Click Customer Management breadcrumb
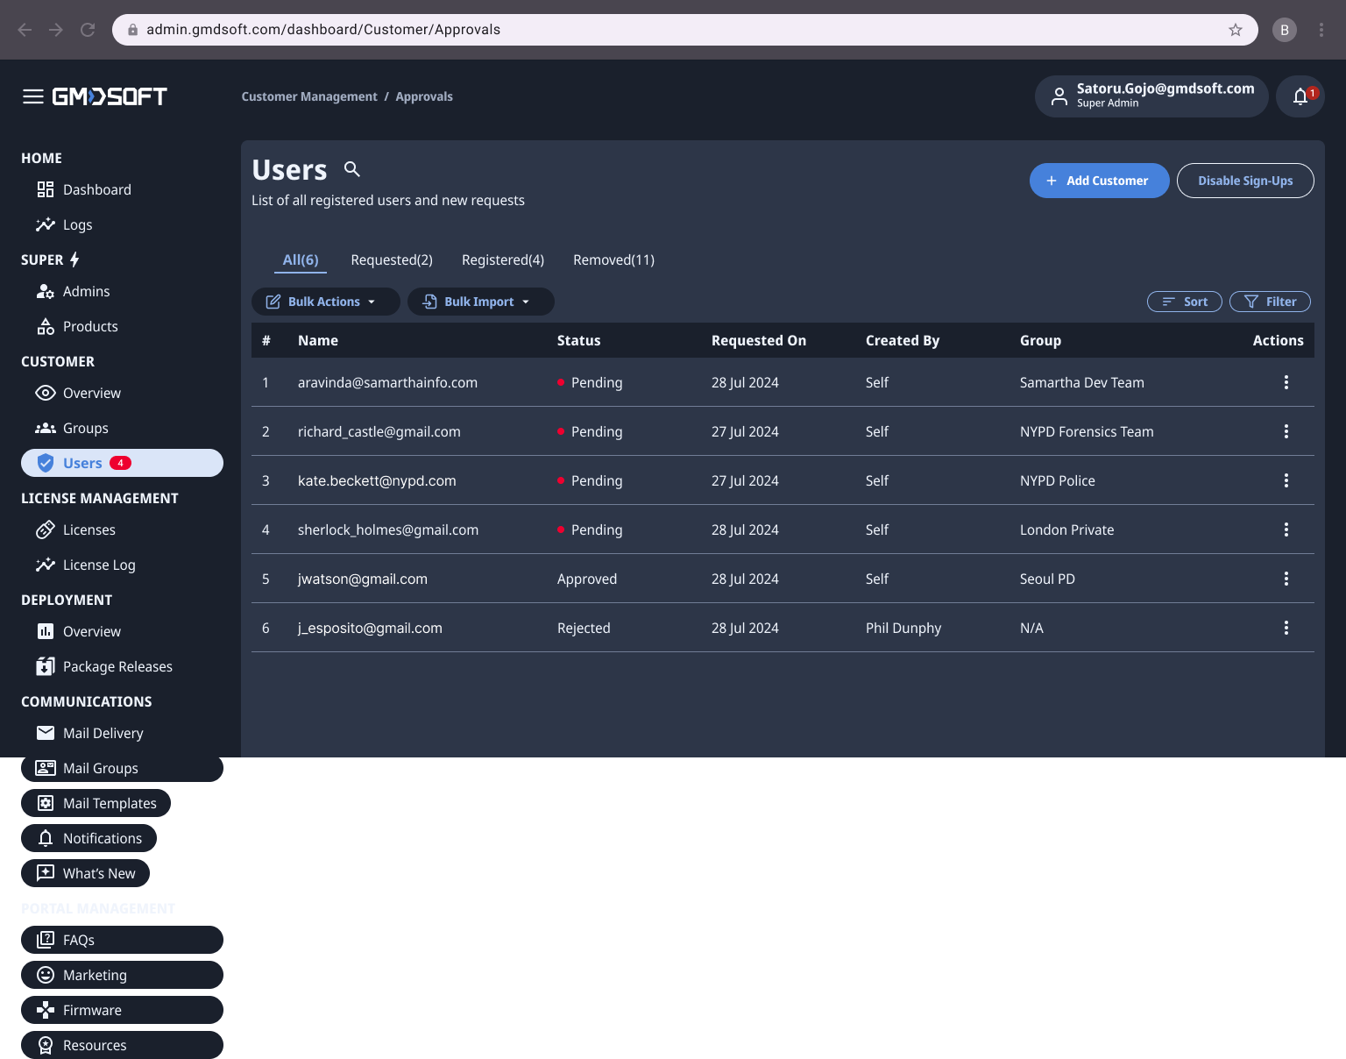Screen dimensions: 1346x1059 pyautogui.click(x=309, y=96)
